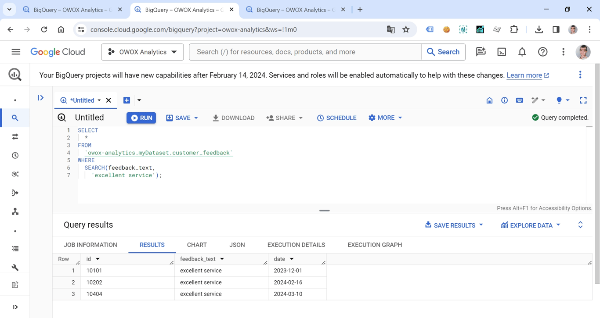The width and height of the screenshot is (600, 318).
Task: Click the BigQuery logo in sidebar
Action: [15, 75]
